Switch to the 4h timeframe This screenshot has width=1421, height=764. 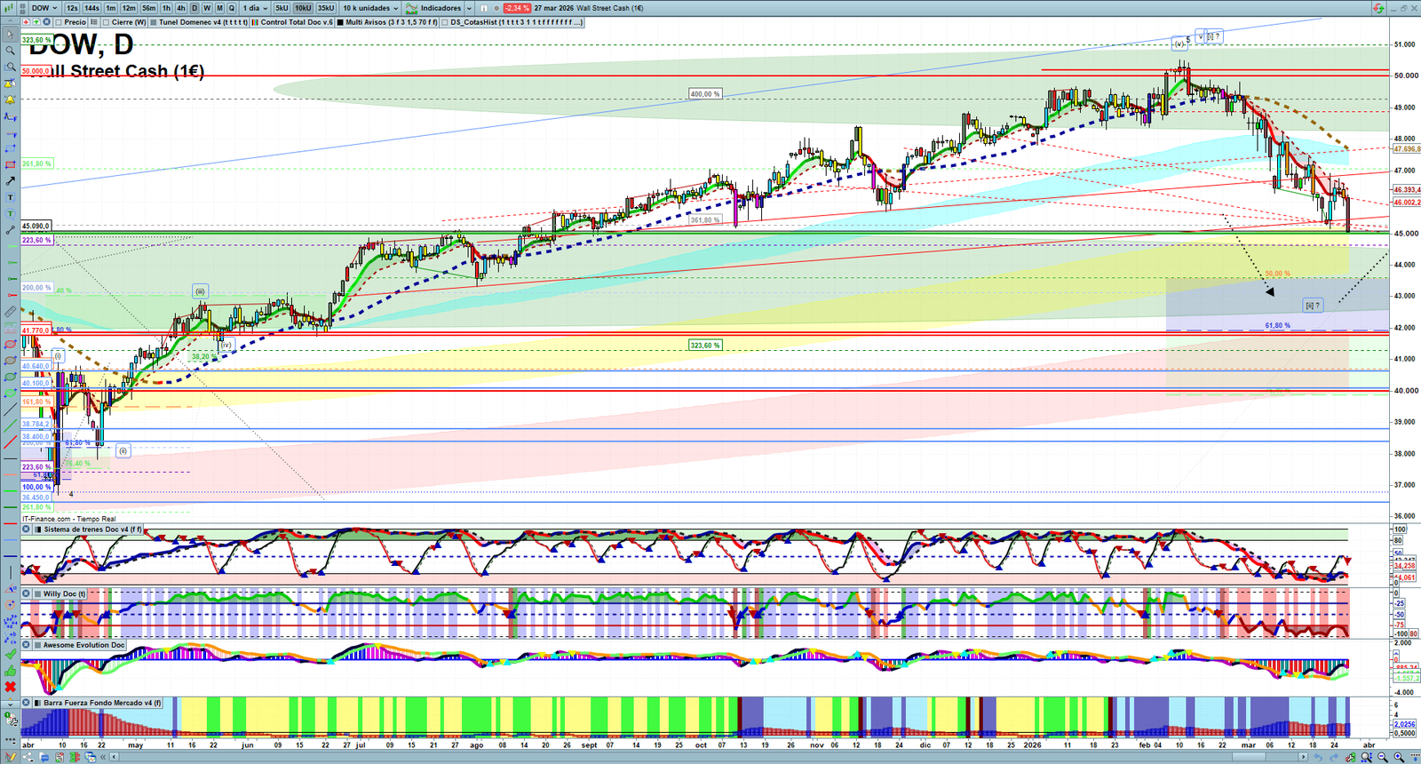[180, 8]
